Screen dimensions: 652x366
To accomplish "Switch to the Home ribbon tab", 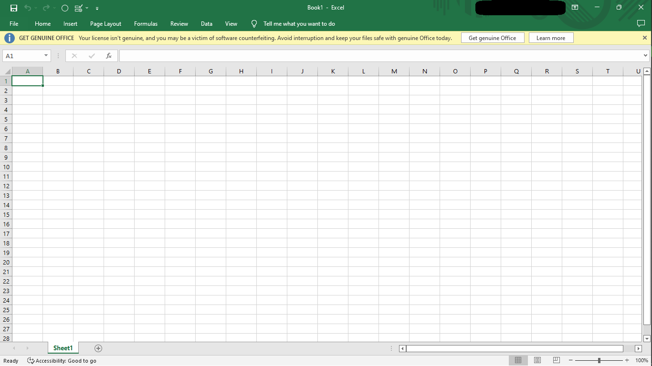I will (42, 24).
